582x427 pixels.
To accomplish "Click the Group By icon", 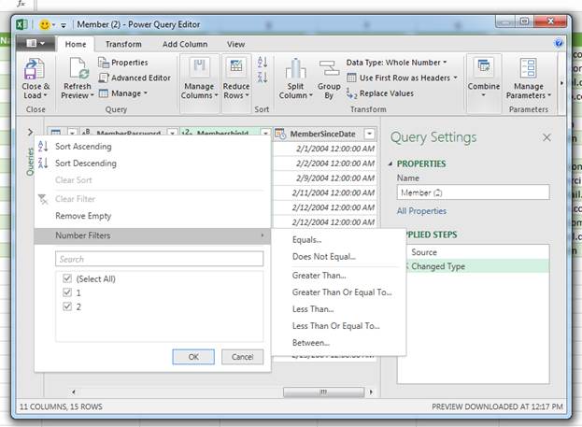I will point(329,68).
